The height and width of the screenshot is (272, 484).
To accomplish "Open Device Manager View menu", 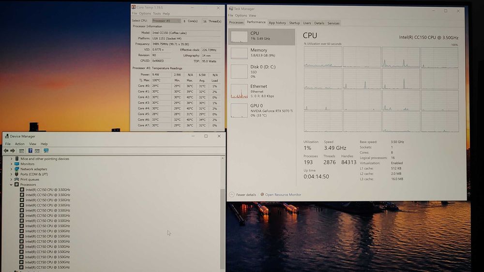I will [32, 144].
